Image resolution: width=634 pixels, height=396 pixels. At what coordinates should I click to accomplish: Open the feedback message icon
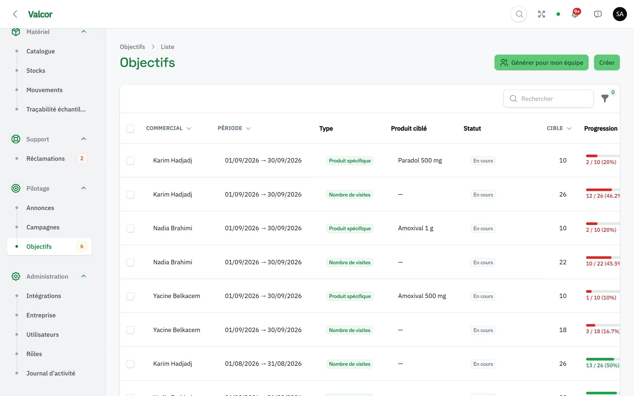tap(598, 14)
